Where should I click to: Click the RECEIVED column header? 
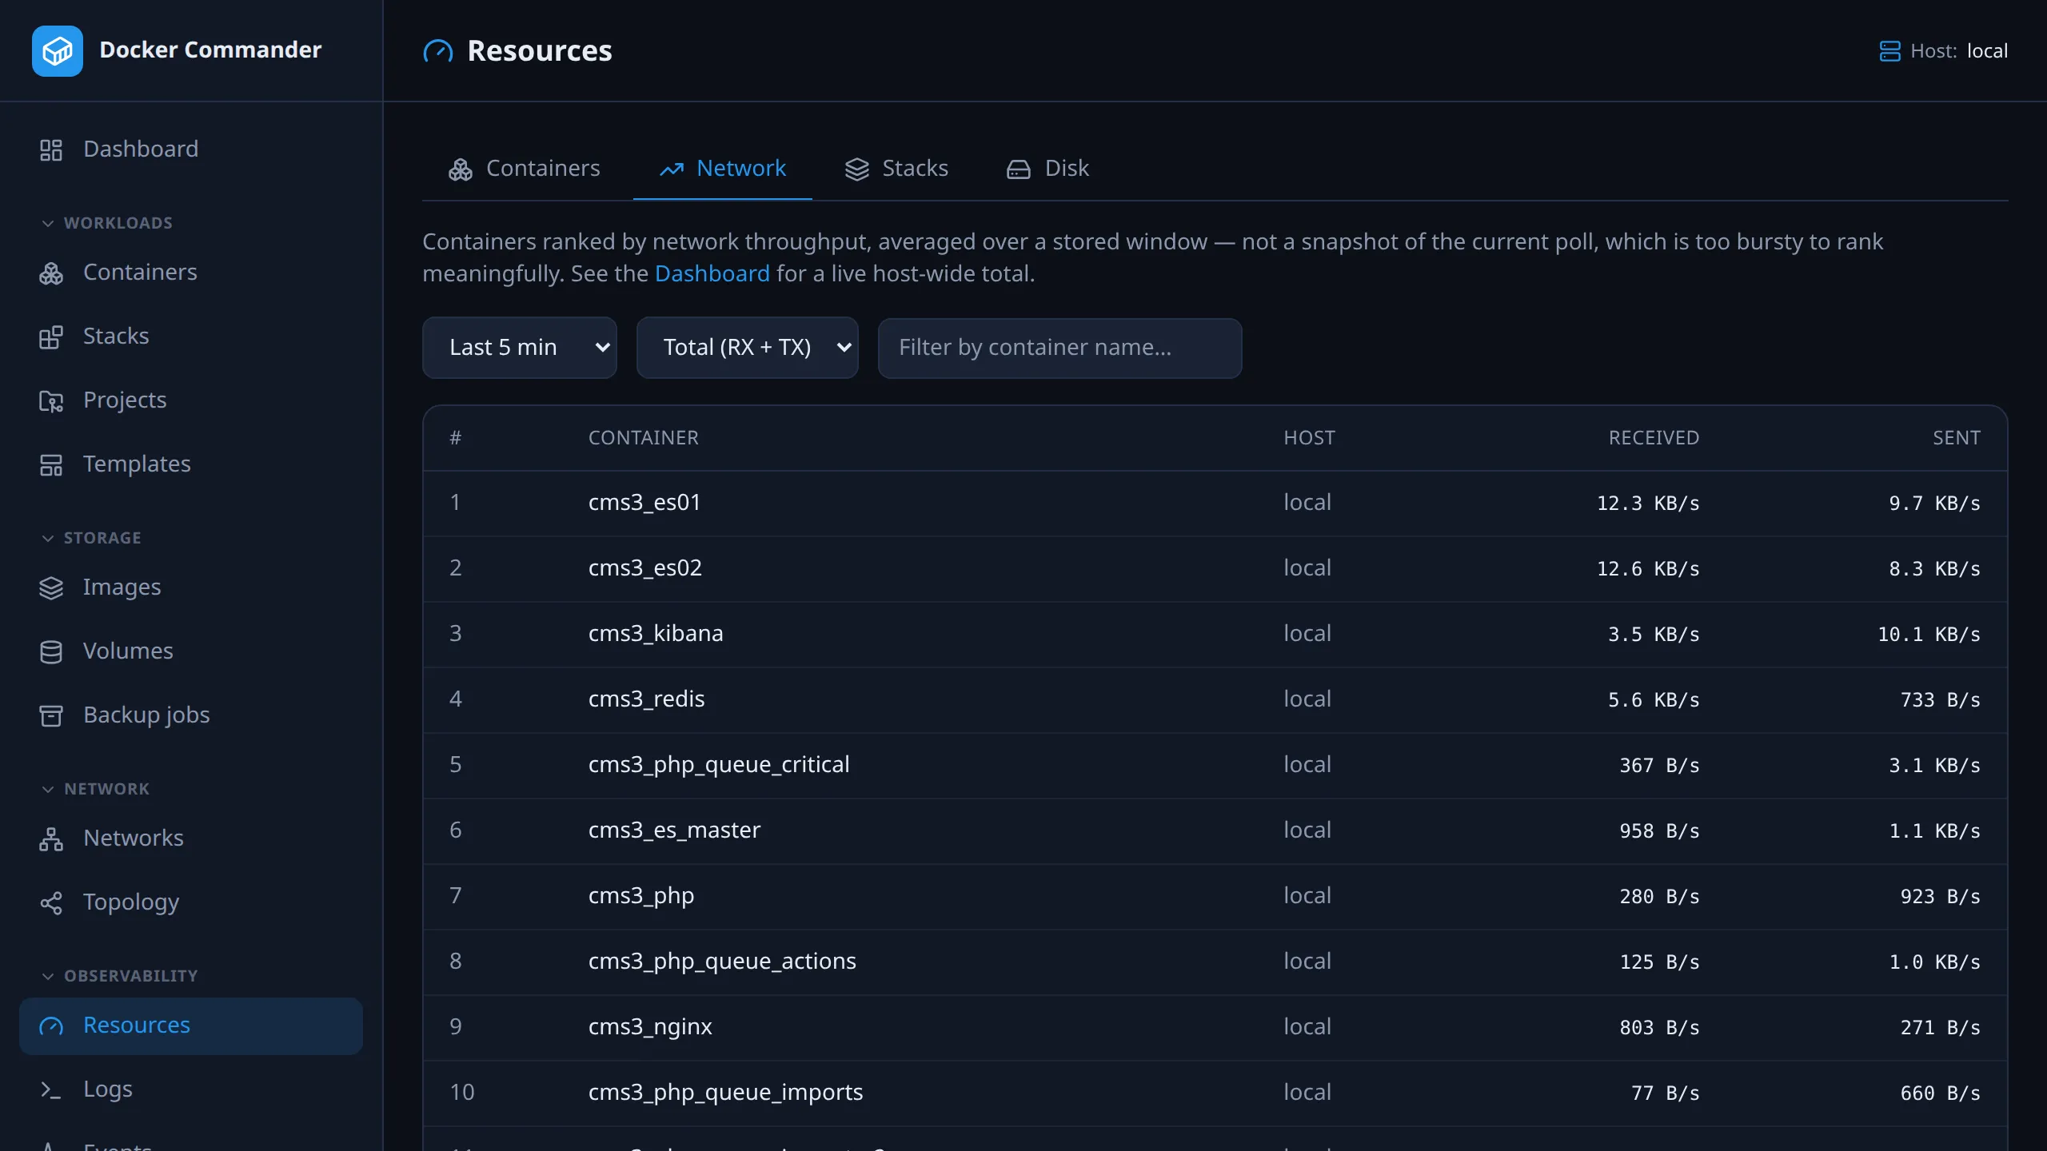(x=1654, y=438)
